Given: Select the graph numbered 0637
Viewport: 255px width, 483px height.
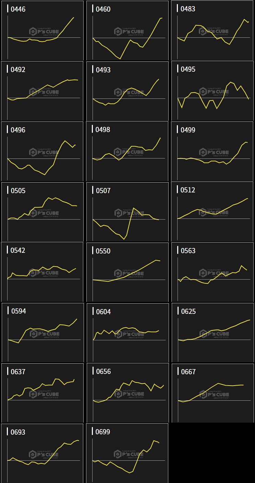Looking at the screenshot, I should tap(42, 393).
